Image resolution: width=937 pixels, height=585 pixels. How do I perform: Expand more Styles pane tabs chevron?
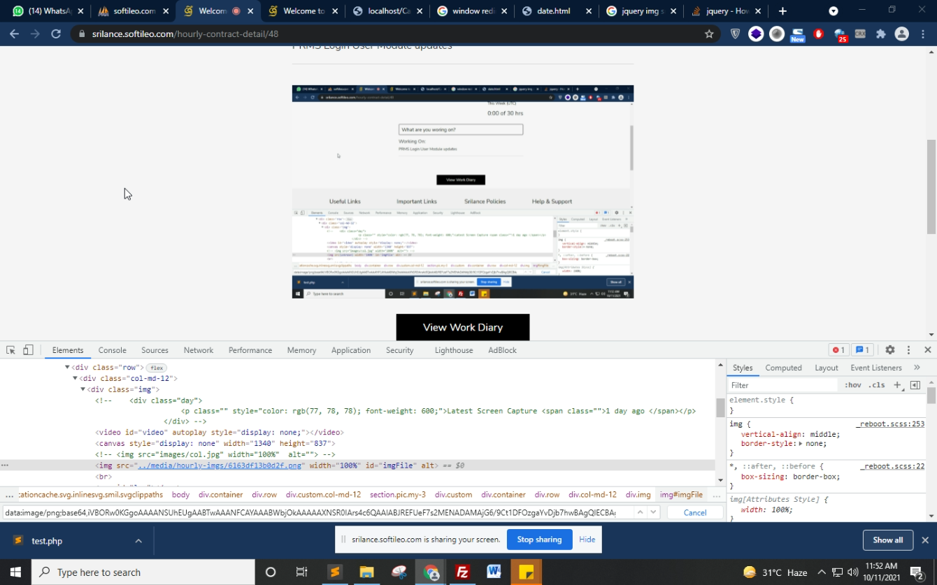point(917,368)
